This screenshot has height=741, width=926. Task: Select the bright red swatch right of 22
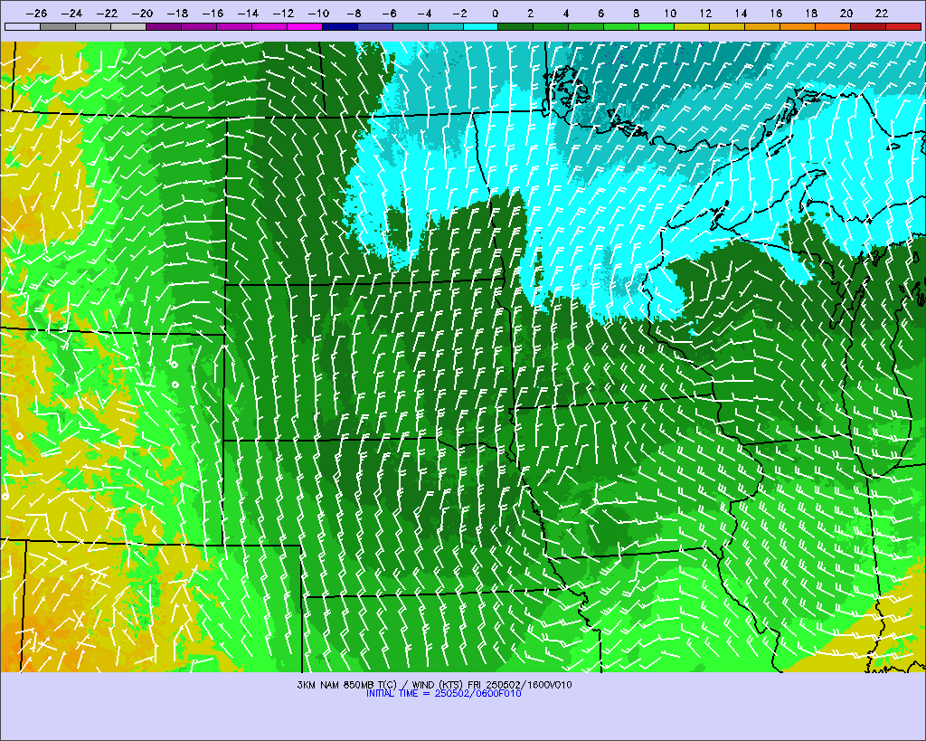pos(903,26)
